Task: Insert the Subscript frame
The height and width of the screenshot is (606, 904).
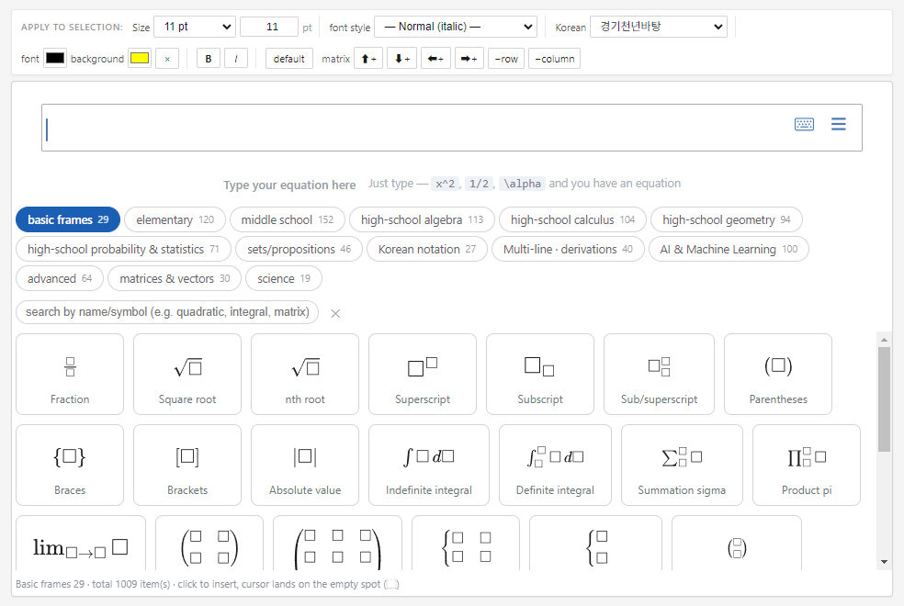Action: point(540,374)
